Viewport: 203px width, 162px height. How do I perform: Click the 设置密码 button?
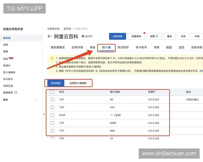point(136,36)
